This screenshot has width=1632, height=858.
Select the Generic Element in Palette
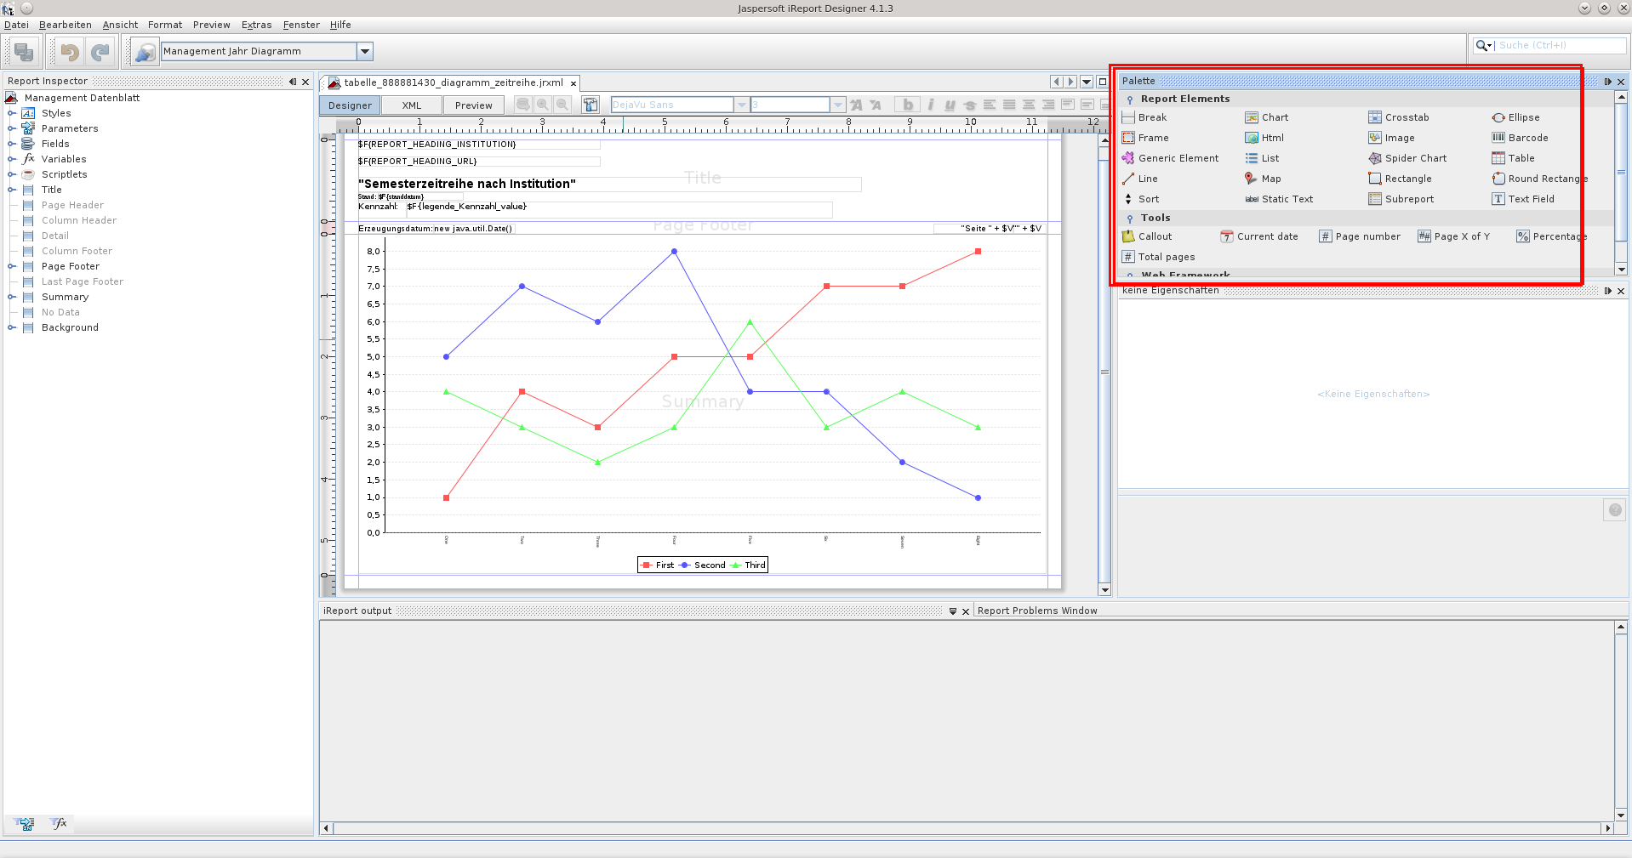[x=1170, y=158]
